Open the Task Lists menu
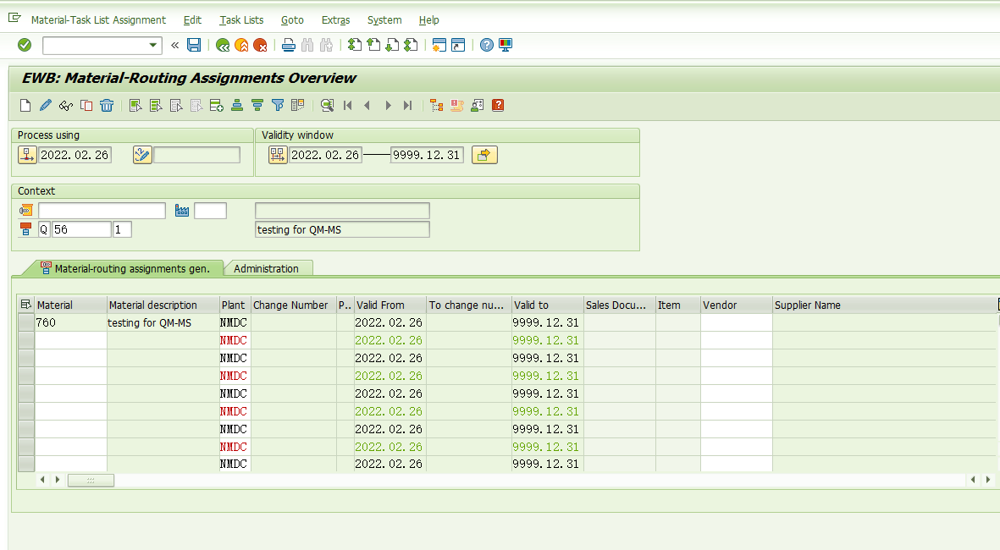This screenshot has height=550, width=1000. 241,19
